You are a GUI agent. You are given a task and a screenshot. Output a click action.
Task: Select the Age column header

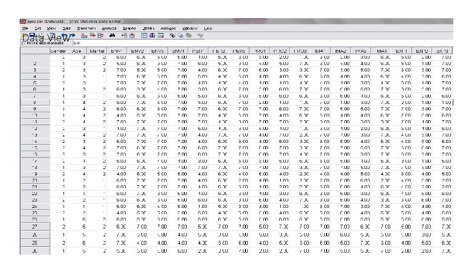pyautogui.click(x=77, y=51)
